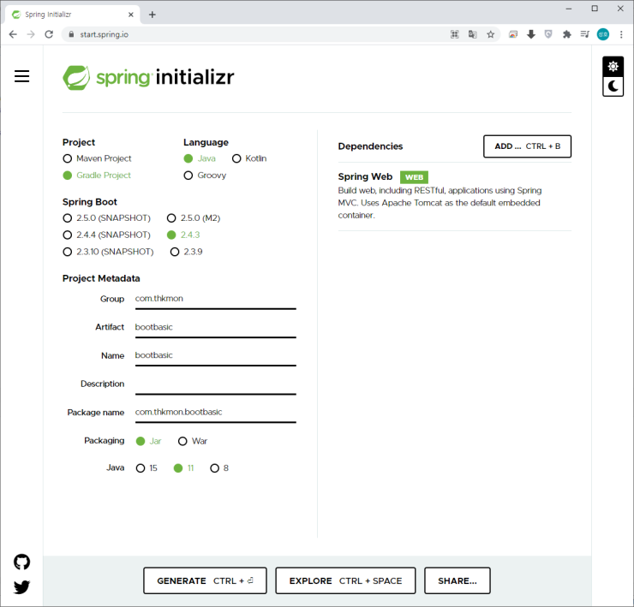Open the hamburger side menu
The height and width of the screenshot is (607, 634).
click(x=22, y=76)
